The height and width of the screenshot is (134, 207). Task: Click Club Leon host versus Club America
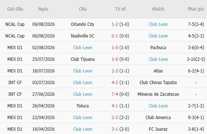(83, 118)
